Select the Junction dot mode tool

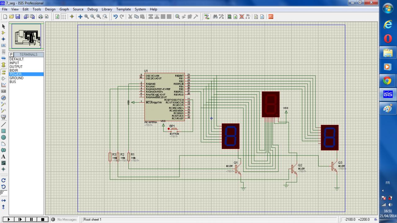(4, 39)
